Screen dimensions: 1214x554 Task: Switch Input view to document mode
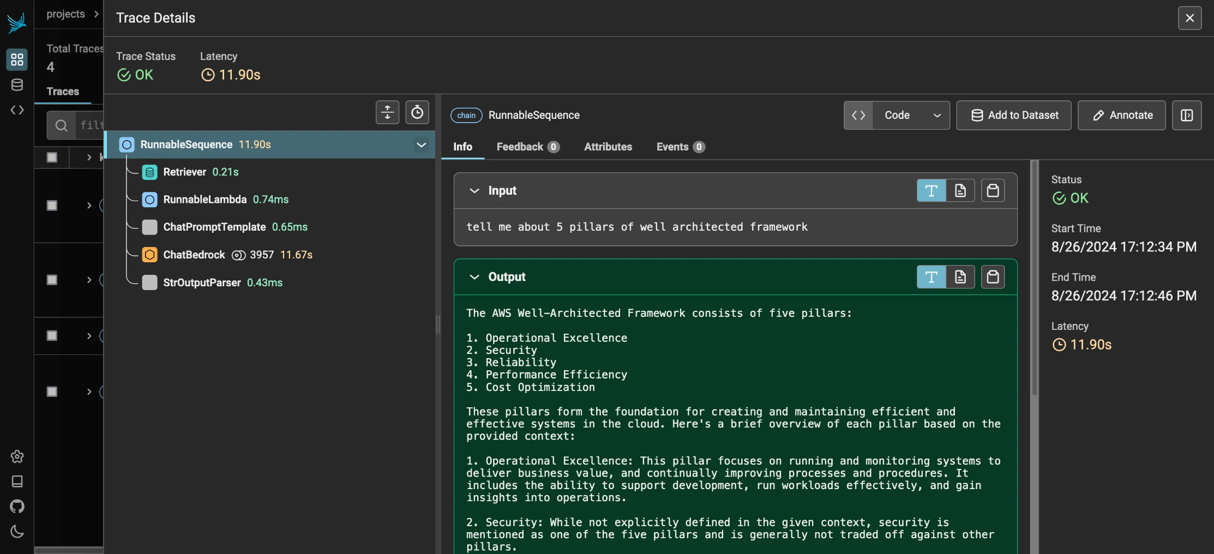tap(960, 190)
